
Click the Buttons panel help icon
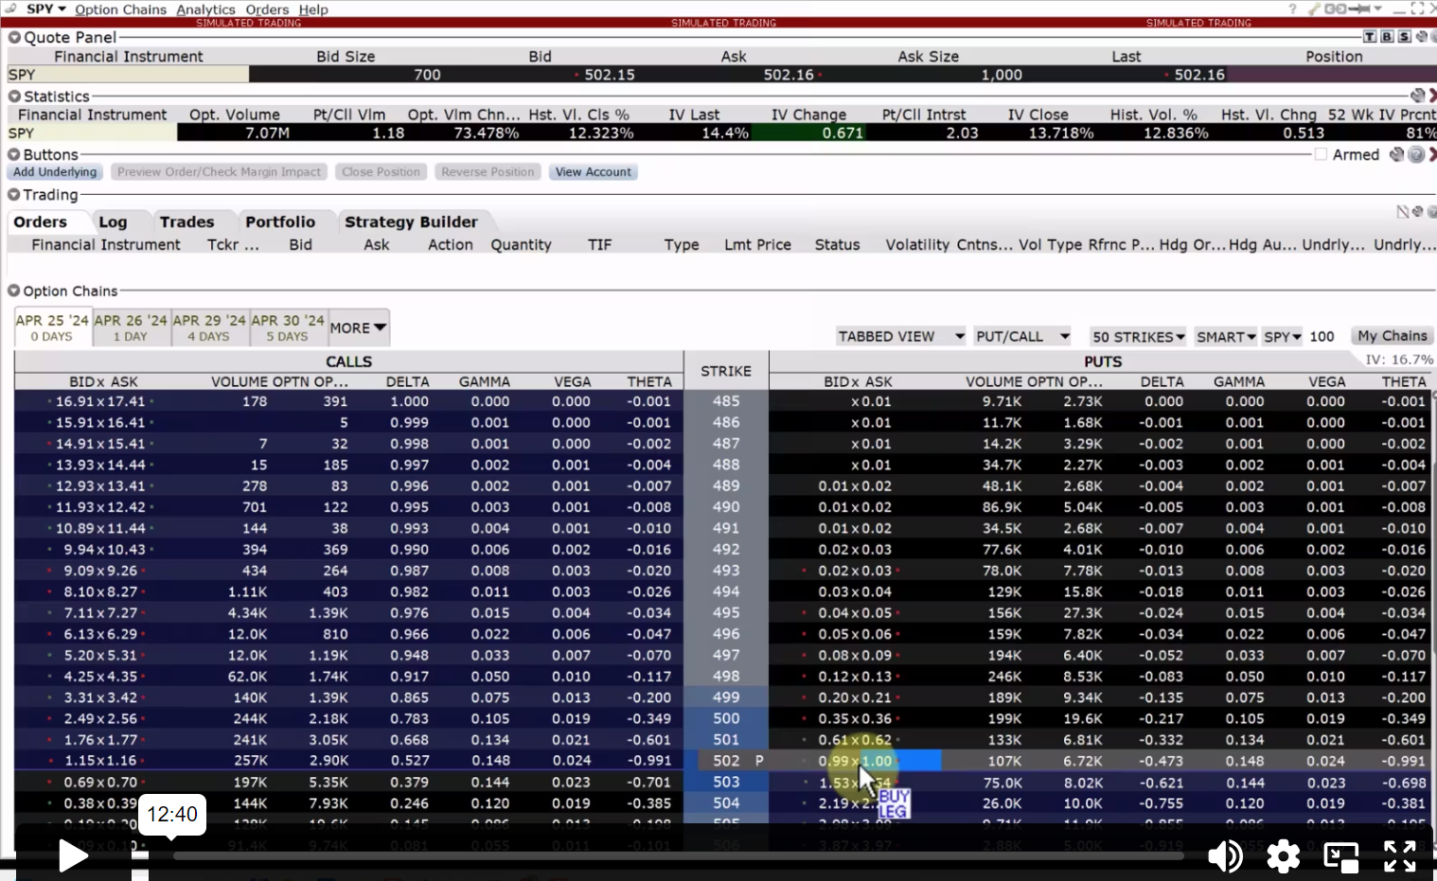point(1416,154)
